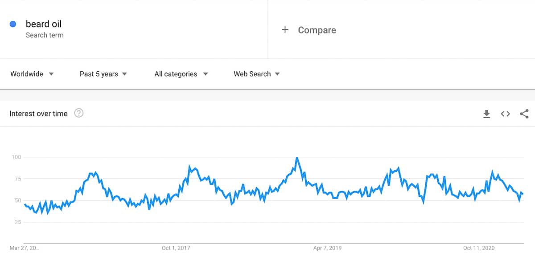
Task: Open the All categories dropdown
Action: coord(177,74)
